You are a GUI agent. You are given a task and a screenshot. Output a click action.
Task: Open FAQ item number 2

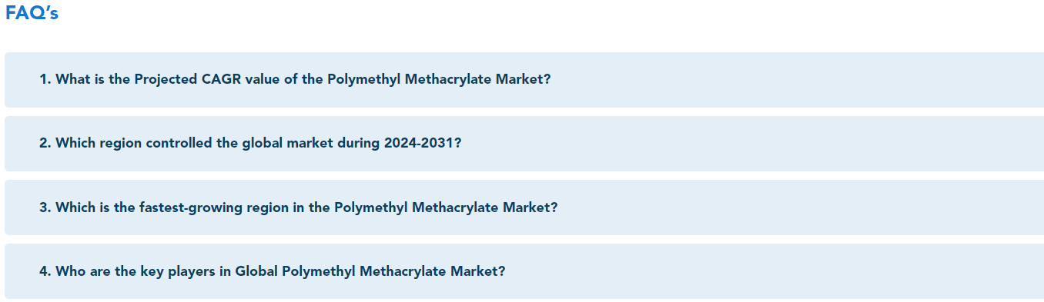coord(524,144)
